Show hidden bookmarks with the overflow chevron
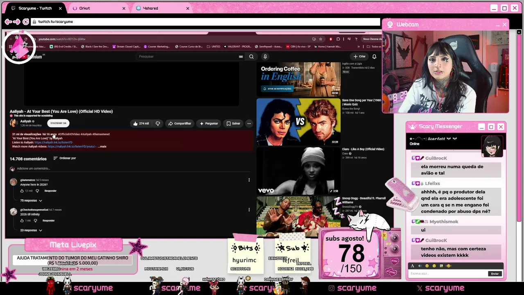Image resolution: width=524 pixels, height=295 pixels. [x=359, y=47]
